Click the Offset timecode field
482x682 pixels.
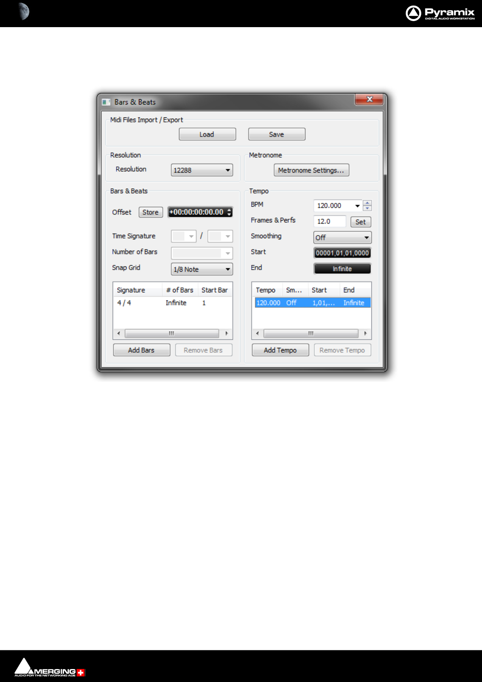(196, 212)
